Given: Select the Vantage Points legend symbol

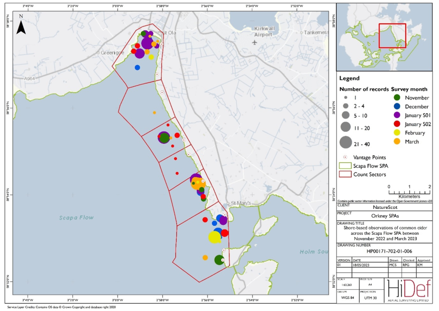Looking at the screenshot, I should [x=345, y=157].
